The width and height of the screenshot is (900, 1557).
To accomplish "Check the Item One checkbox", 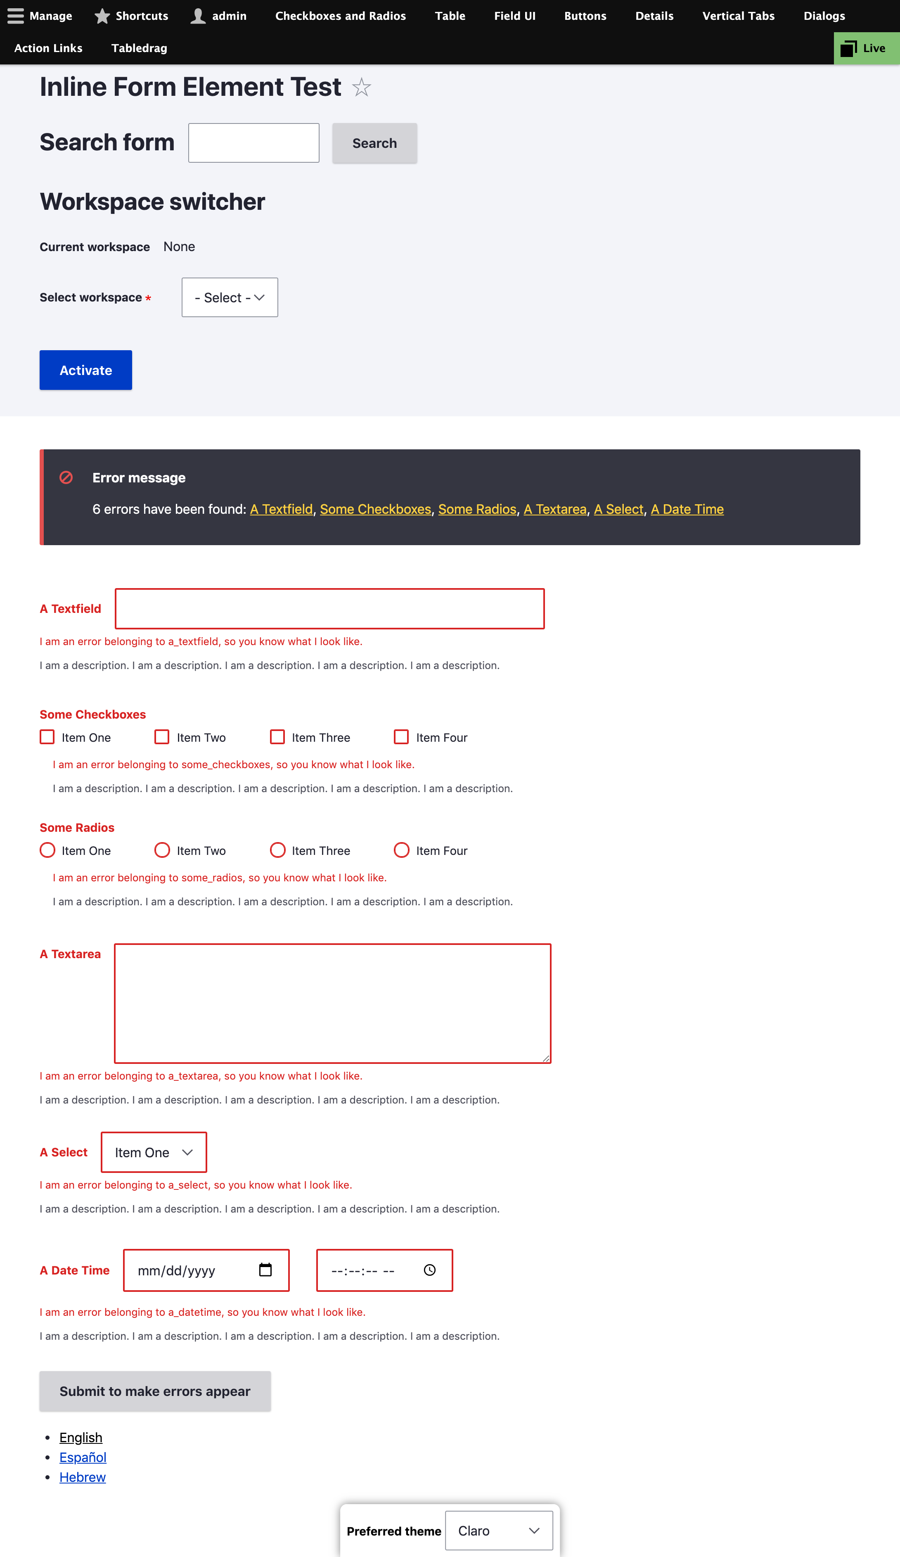I will pyautogui.click(x=47, y=736).
